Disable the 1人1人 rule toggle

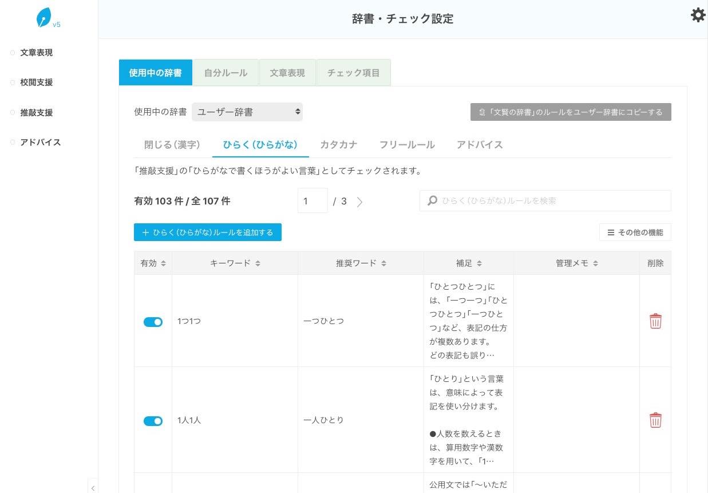point(153,421)
